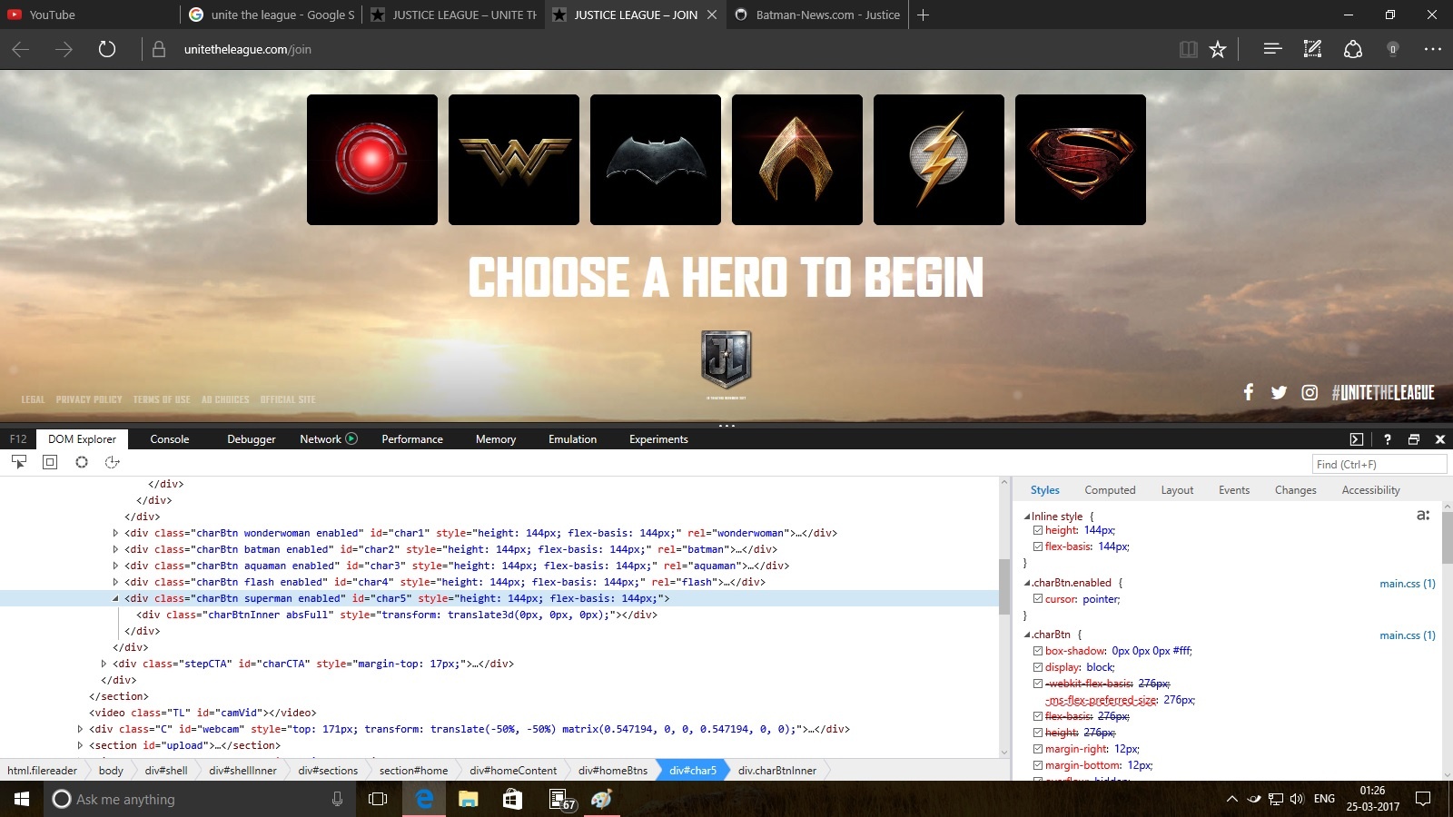The height and width of the screenshot is (817, 1453).
Task: Open main.css link for .charBtn.enabled
Action: (1408, 584)
